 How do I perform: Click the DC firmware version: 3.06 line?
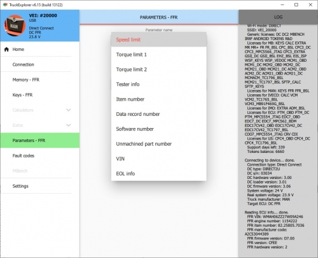coord(269,186)
